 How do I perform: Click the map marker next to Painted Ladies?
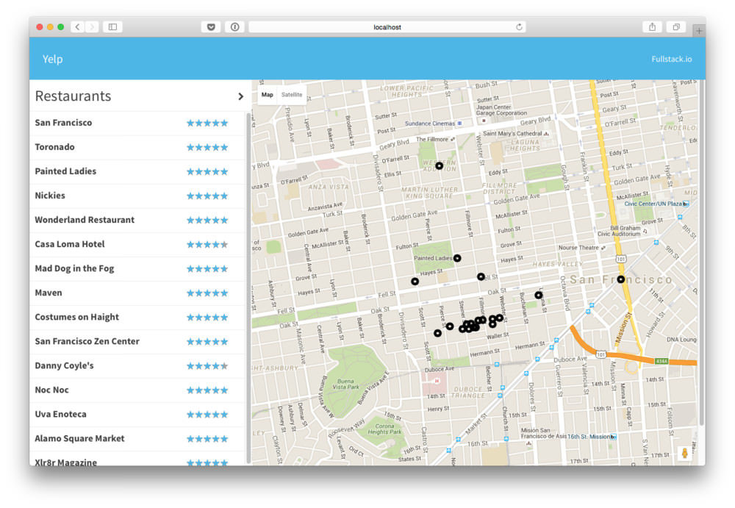tap(457, 258)
